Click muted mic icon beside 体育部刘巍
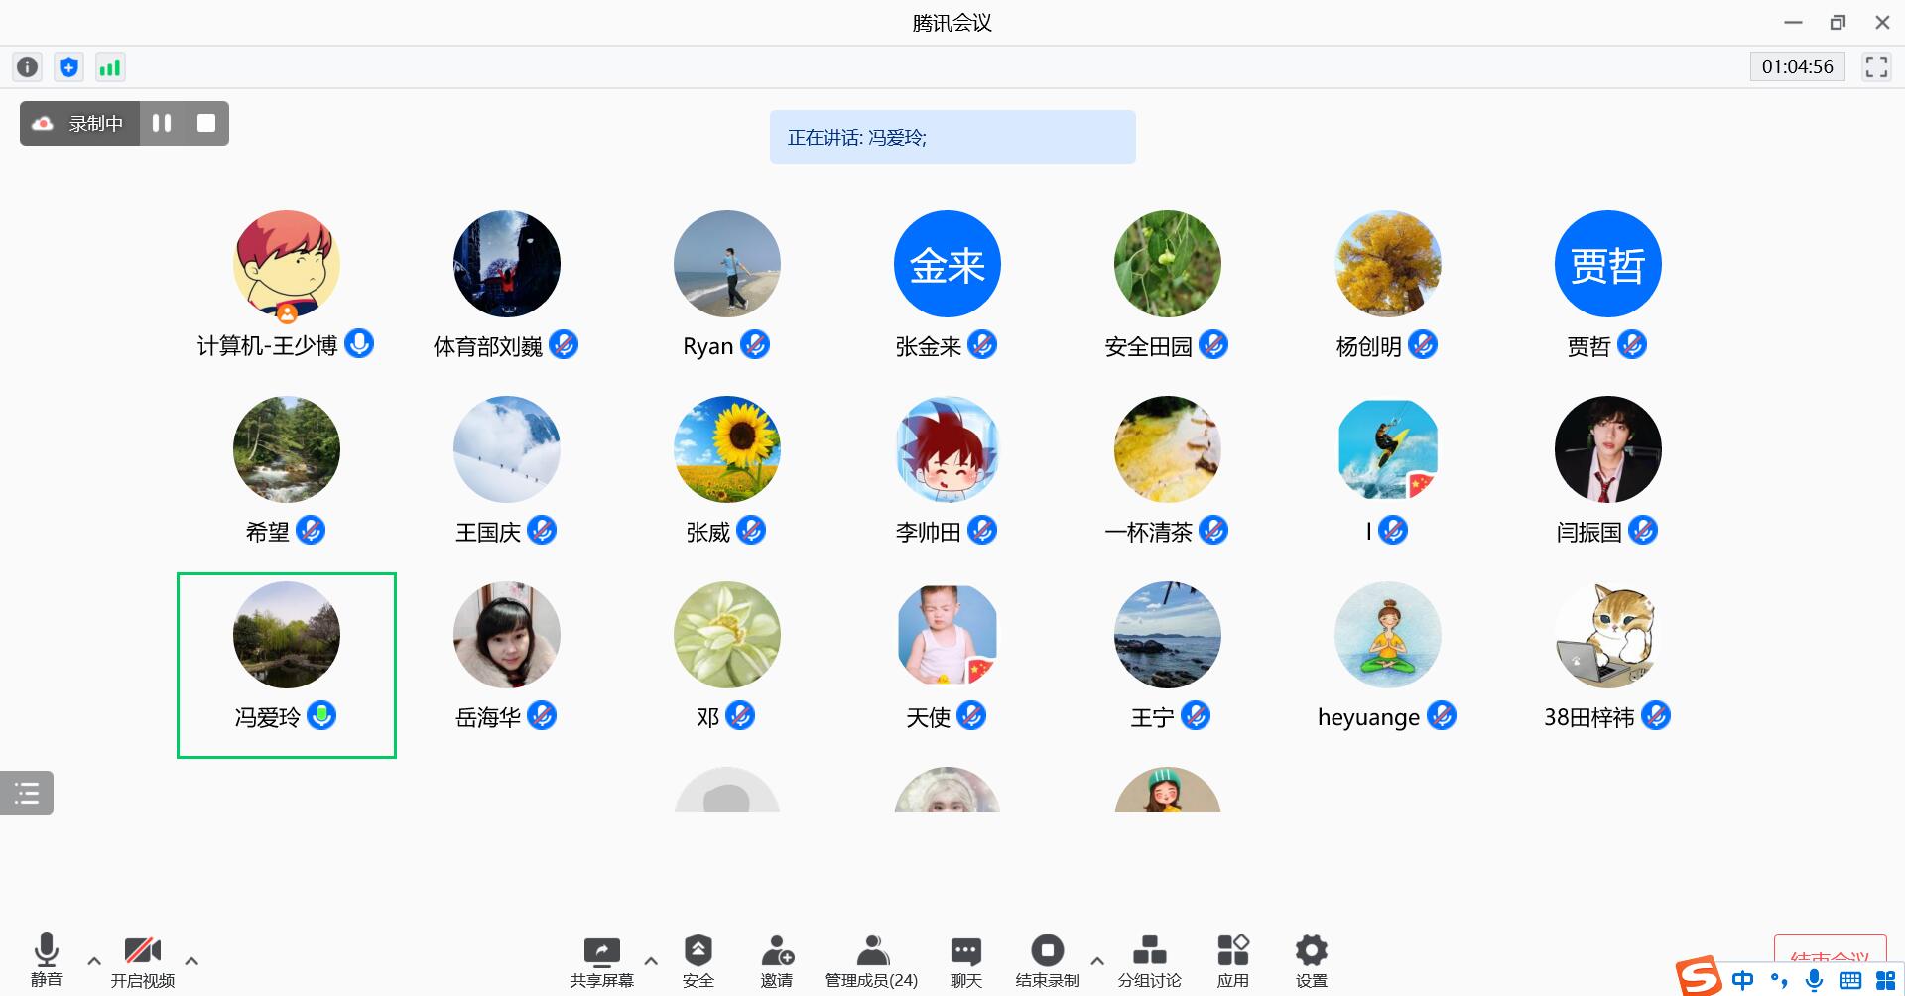The height and width of the screenshot is (996, 1905). click(x=564, y=344)
